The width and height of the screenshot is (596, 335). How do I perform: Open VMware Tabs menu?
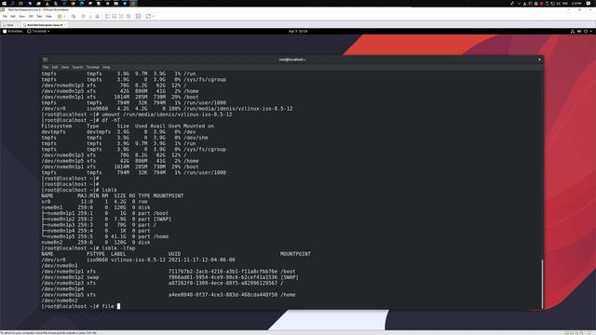(39, 17)
